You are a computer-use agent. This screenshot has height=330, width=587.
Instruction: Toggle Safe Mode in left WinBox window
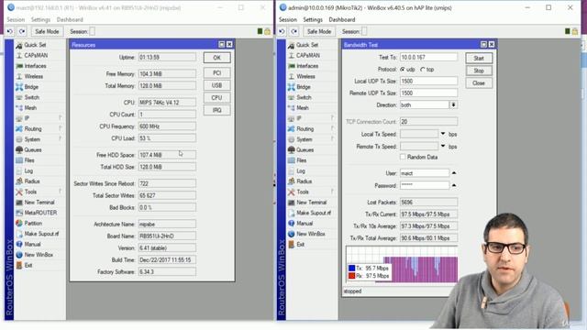47,31
